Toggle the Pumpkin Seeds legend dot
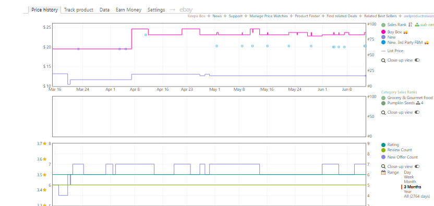 coord(383,103)
